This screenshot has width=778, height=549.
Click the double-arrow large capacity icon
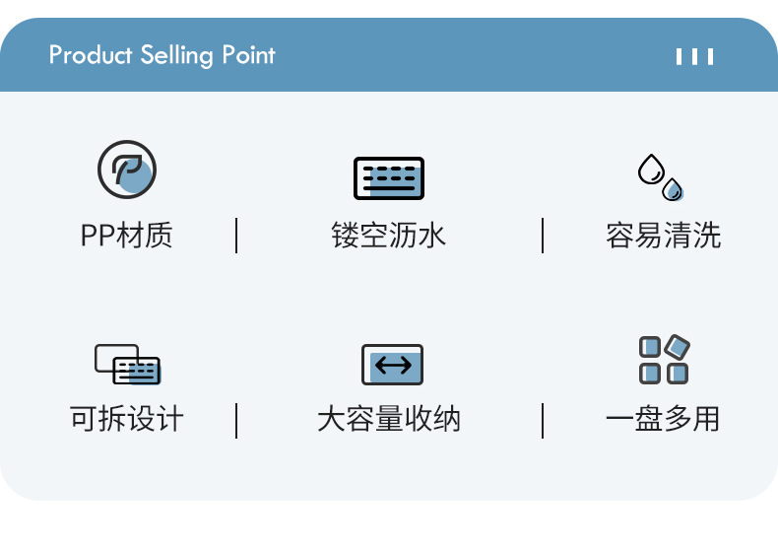392,365
